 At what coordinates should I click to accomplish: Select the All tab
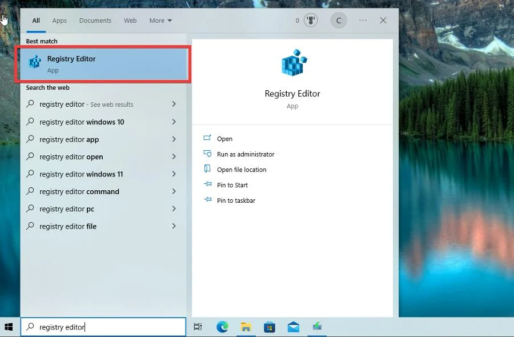36,21
